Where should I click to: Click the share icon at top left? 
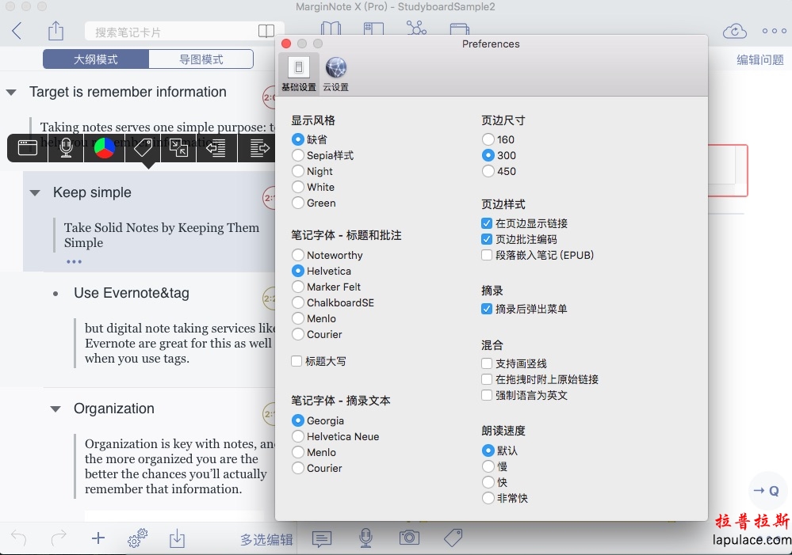[55, 32]
